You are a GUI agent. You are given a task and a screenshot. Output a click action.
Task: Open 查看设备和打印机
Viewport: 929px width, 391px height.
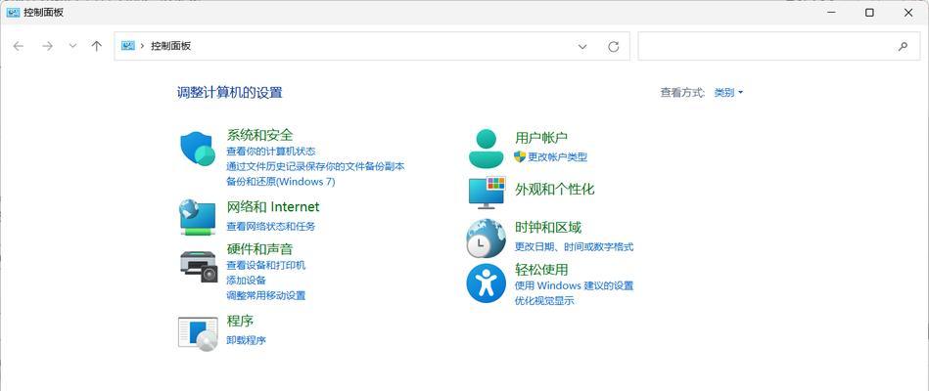pyautogui.click(x=266, y=265)
